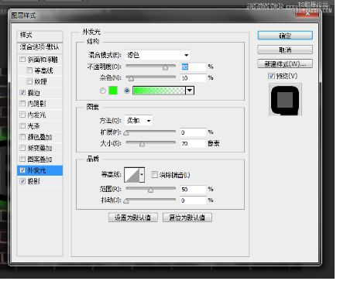This screenshot has width=340, height=281.
Task: Click the style preview thumbnail
Action: click(285, 100)
